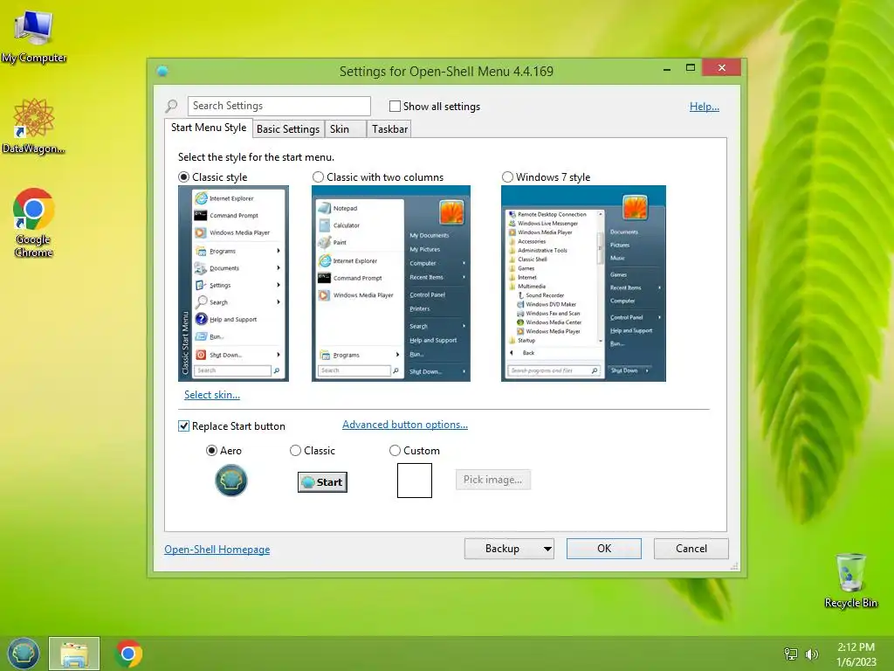Open the Recycle Bin icon
Image resolution: width=894 pixels, height=671 pixels.
click(x=850, y=580)
